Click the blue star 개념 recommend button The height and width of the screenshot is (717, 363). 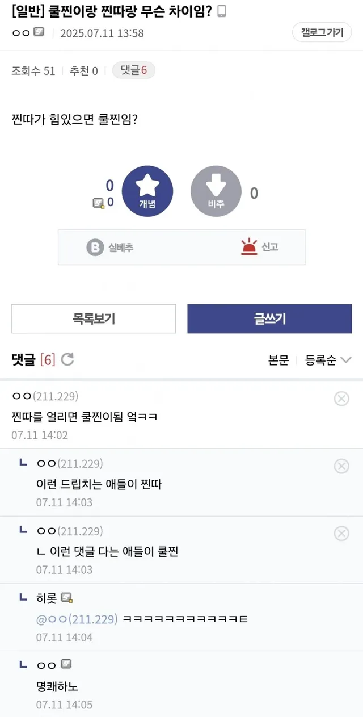click(x=147, y=191)
